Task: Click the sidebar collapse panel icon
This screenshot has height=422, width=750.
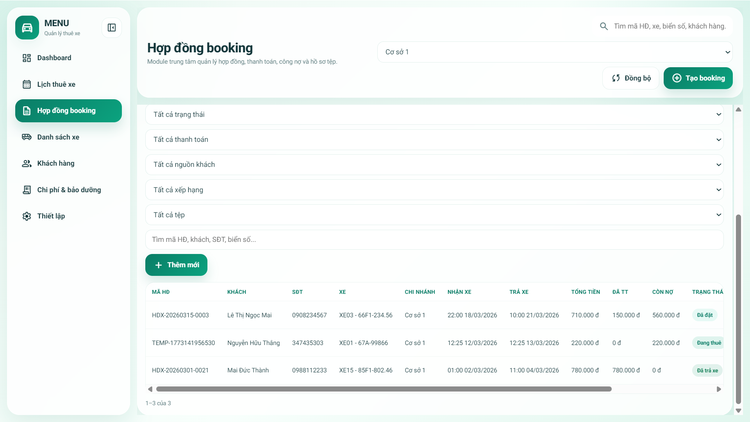Action: point(112,28)
